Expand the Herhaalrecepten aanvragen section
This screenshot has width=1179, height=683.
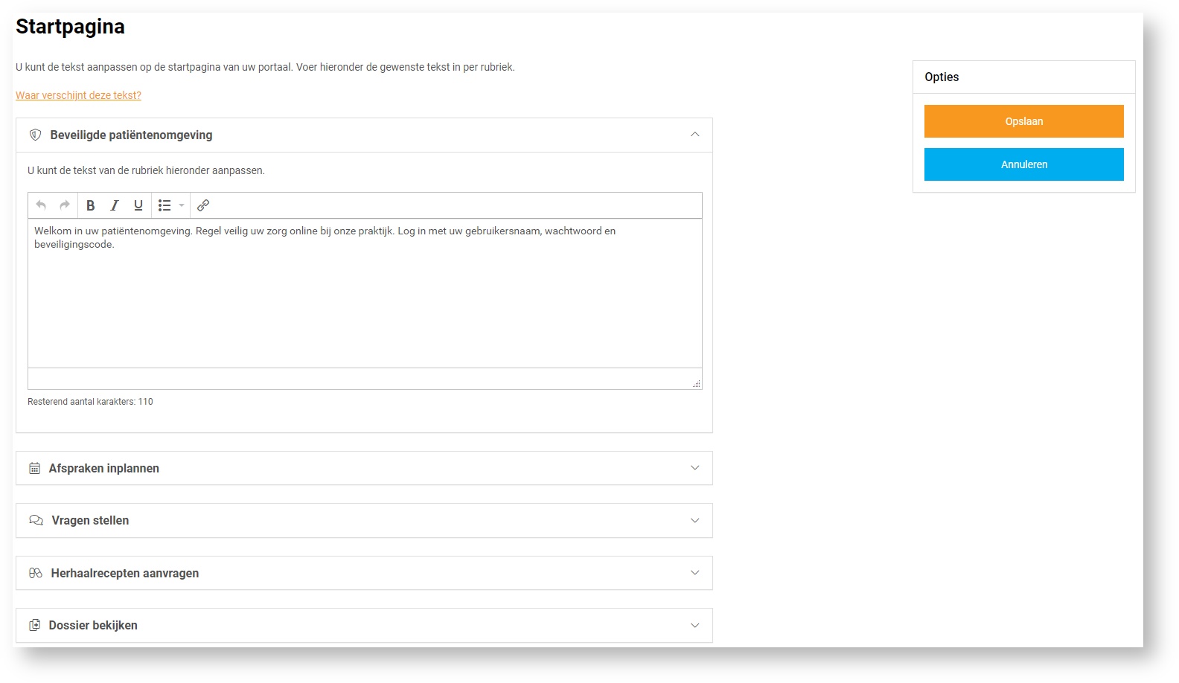(x=694, y=573)
